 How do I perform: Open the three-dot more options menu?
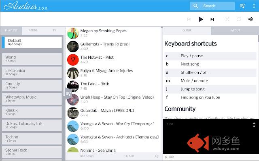pos(254,6)
